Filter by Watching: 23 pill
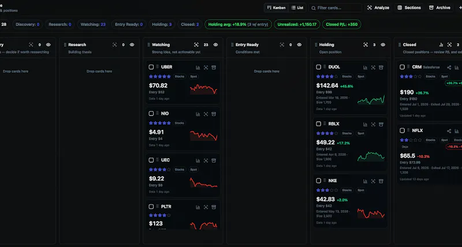Image resolution: width=462 pixels, height=247 pixels. click(x=93, y=24)
